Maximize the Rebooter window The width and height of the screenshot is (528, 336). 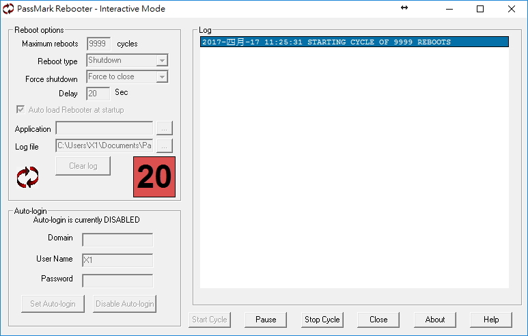480,9
